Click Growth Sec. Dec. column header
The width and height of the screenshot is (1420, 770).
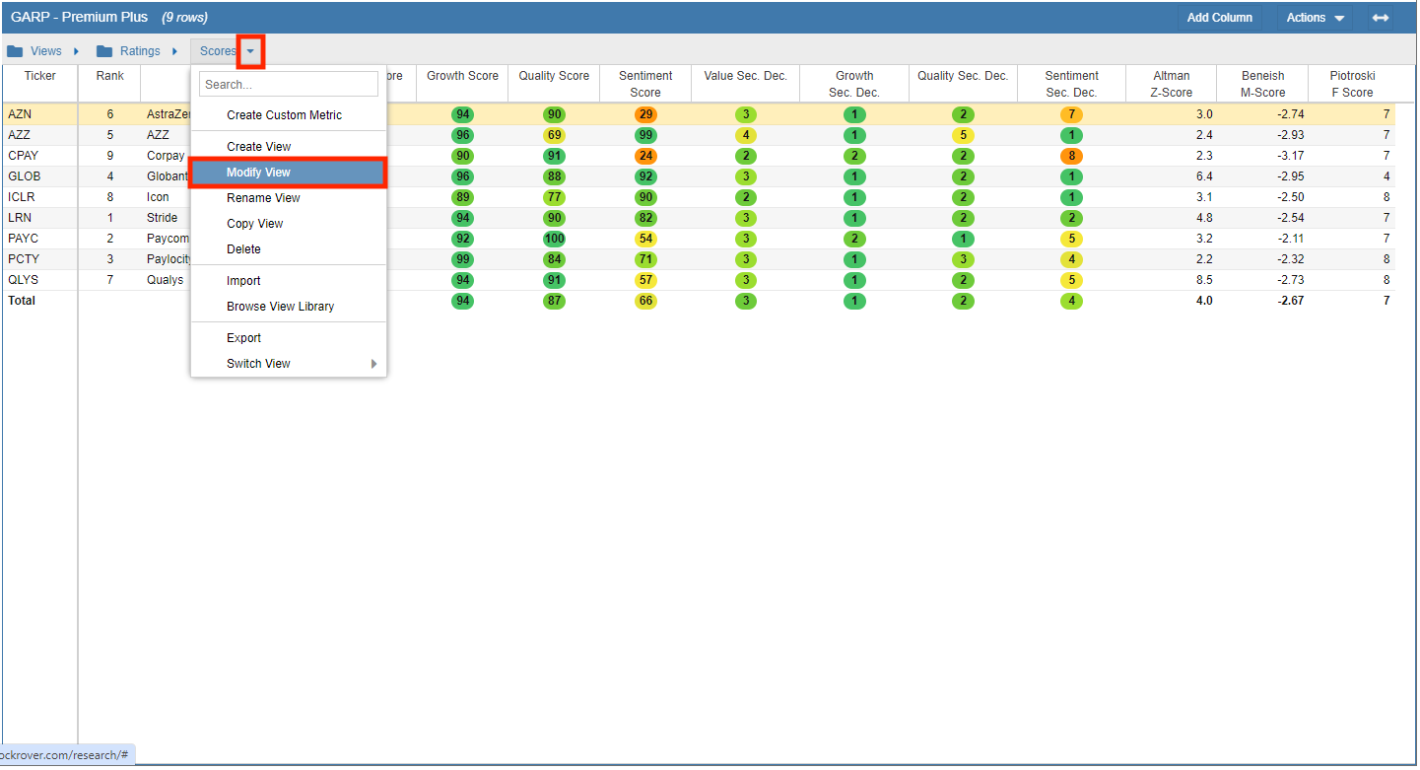854,84
